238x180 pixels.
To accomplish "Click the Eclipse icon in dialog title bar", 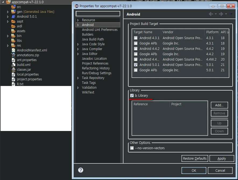I will pyautogui.click(x=77, y=6).
